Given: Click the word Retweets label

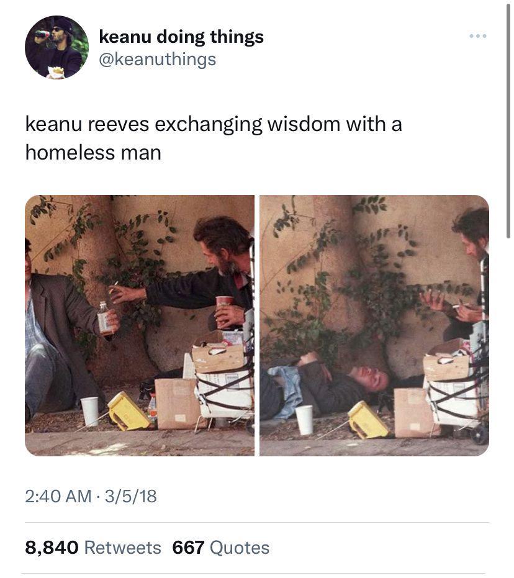Looking at the screenshot, I should click(123, 548).
